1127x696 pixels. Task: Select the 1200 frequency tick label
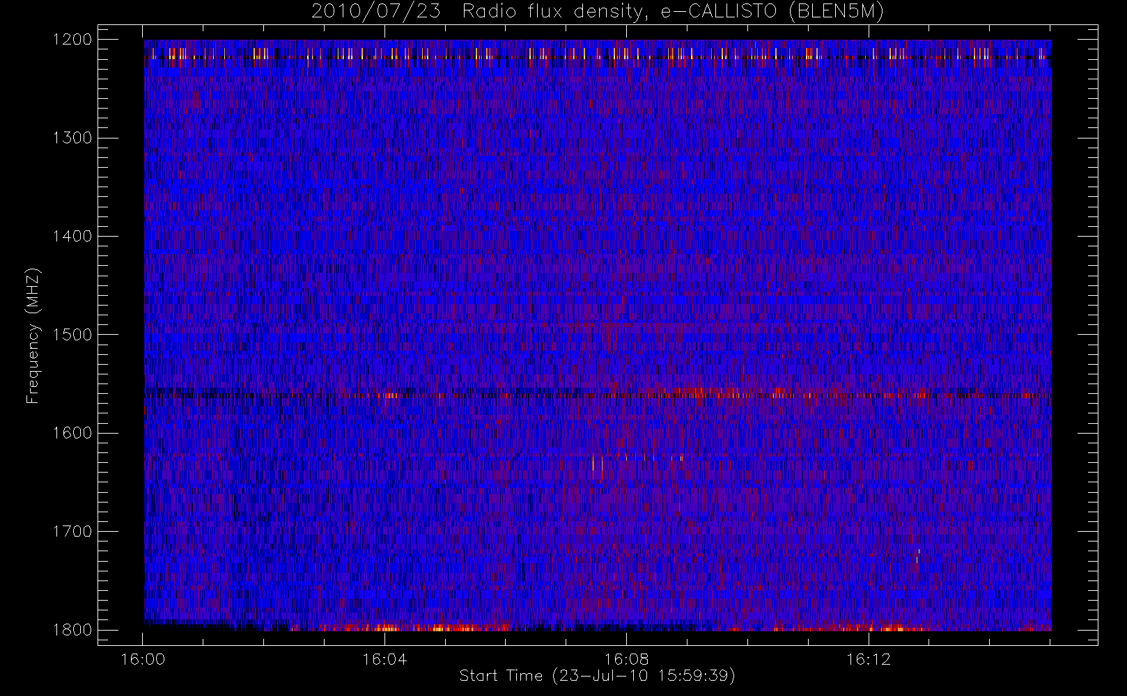(72, 40)
